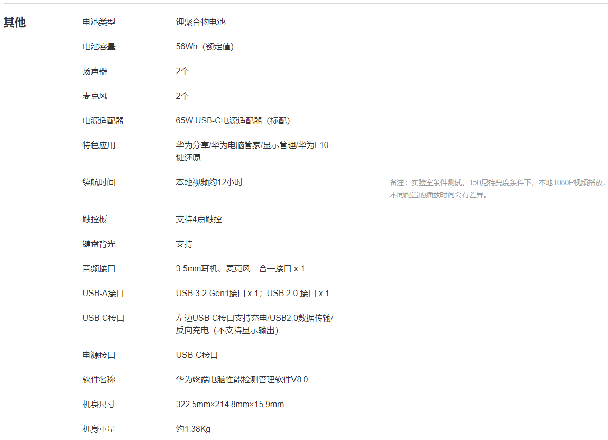Click the USB-C接口 row label
The height and width of the screenshot is (440, 608).
(x=103, y=318)
